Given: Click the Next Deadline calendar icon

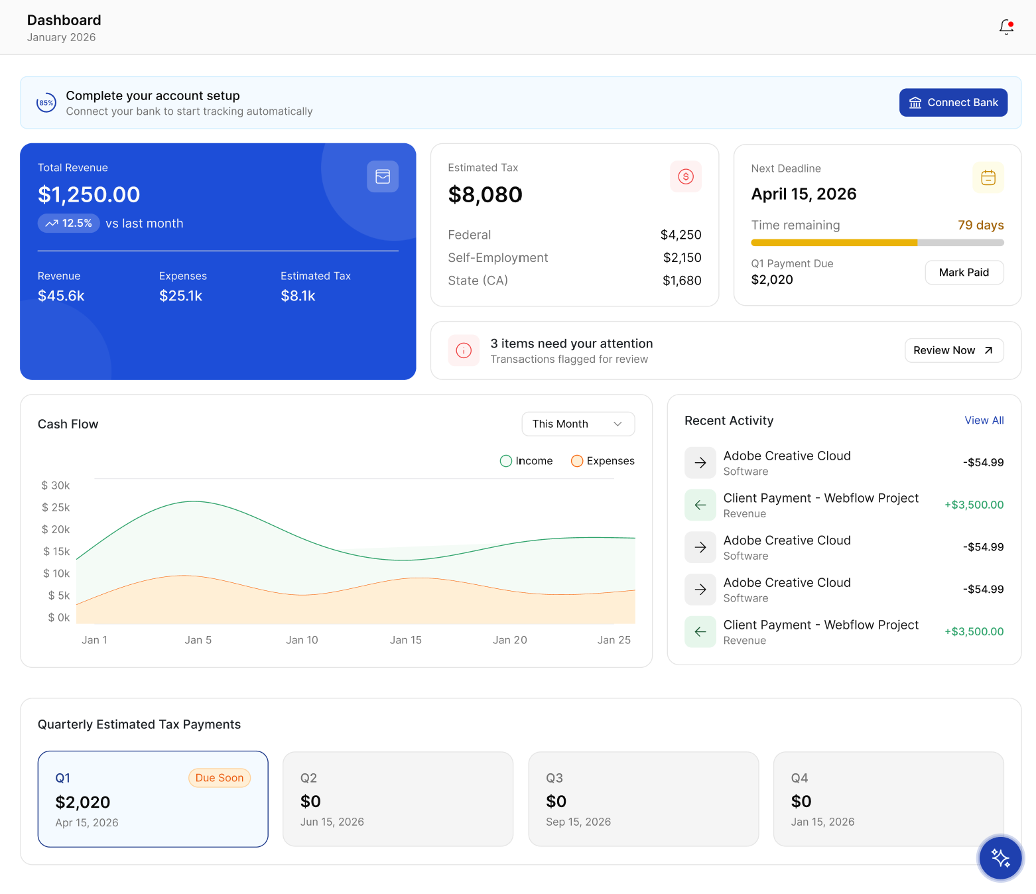Looking at the screenshot, I should 988,178.
